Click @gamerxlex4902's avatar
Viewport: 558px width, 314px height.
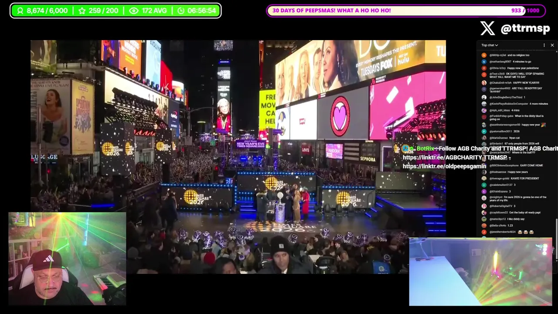(484, 89)
